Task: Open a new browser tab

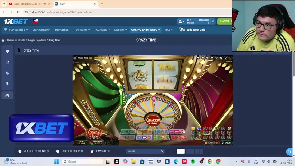Action: pos(102,4)
